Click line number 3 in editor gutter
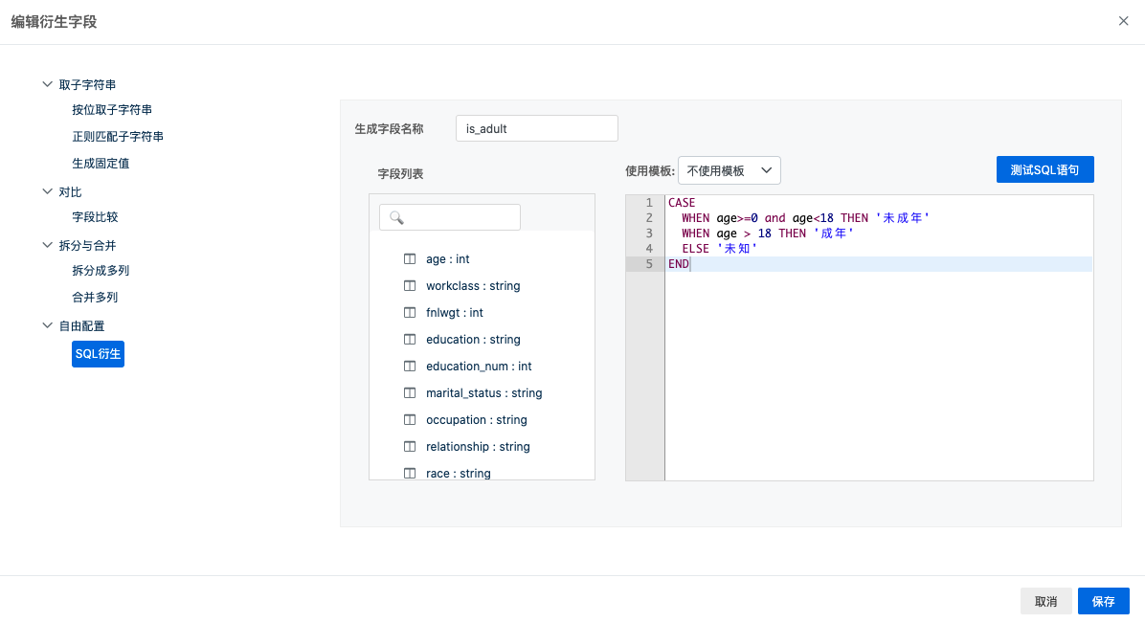 pos(649,234)
